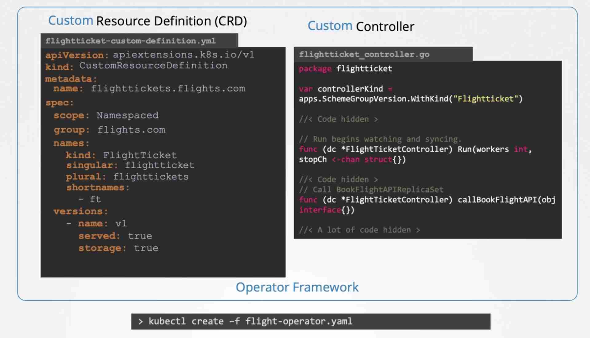The image size is (590, 338).
Task: Click the 'Run(workers int,' function signature line
Action: point(415,149)
